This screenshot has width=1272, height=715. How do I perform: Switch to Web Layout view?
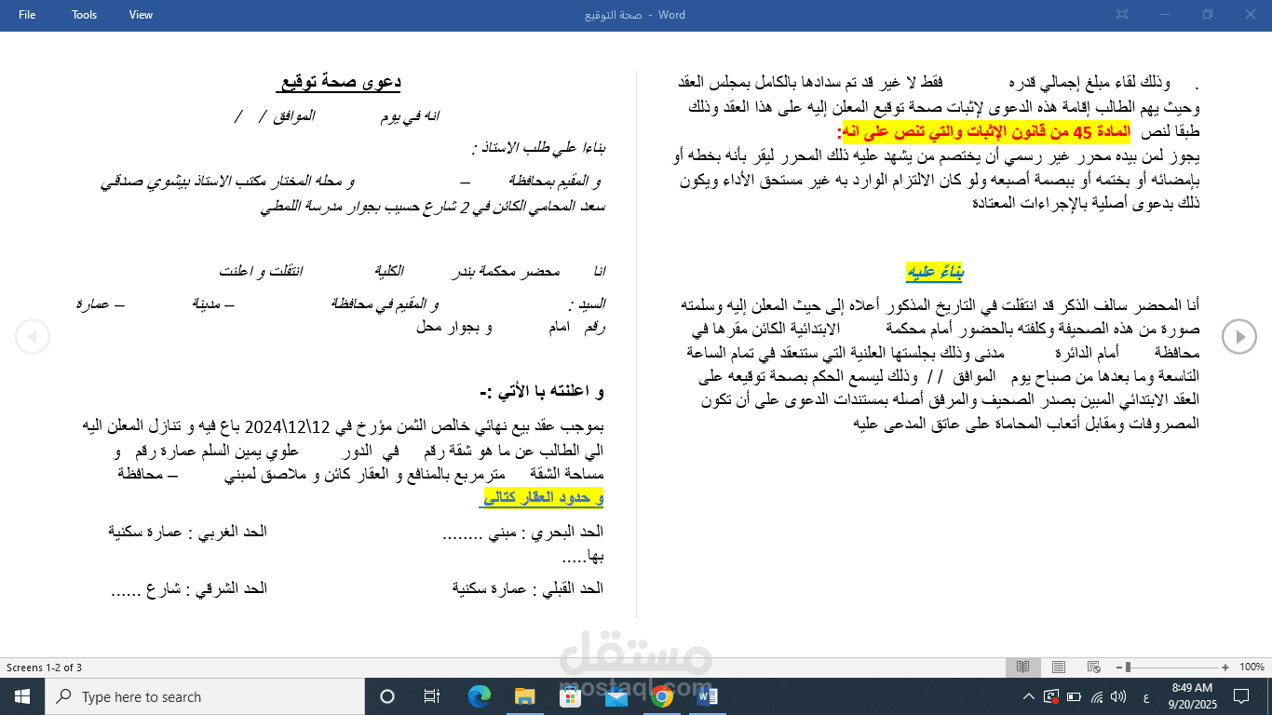1092,668
